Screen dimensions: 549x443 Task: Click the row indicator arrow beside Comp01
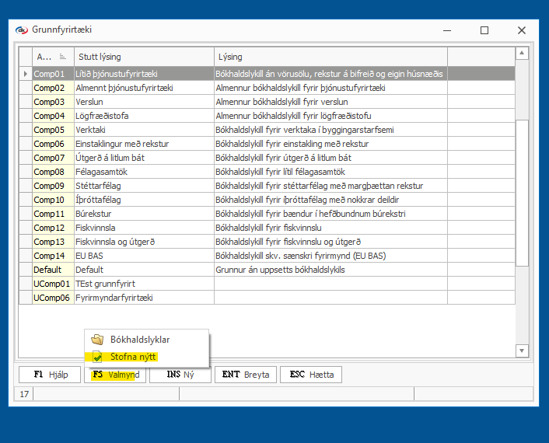(x=26, y=74)
